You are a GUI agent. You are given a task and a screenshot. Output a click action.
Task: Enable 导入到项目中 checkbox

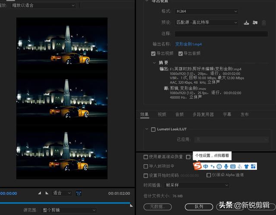(146, 166)
